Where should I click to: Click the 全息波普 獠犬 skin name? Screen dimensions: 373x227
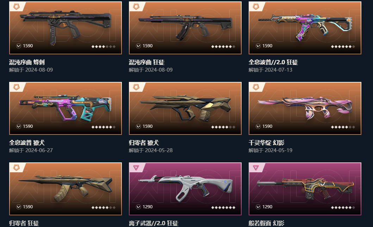[27, 143]
